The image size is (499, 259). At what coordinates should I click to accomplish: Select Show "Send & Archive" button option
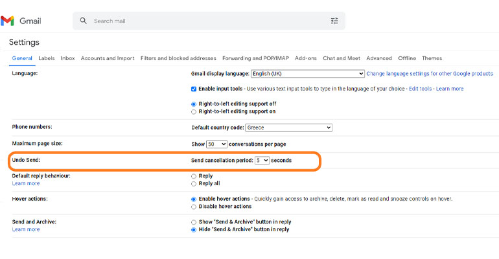[194, 221]
